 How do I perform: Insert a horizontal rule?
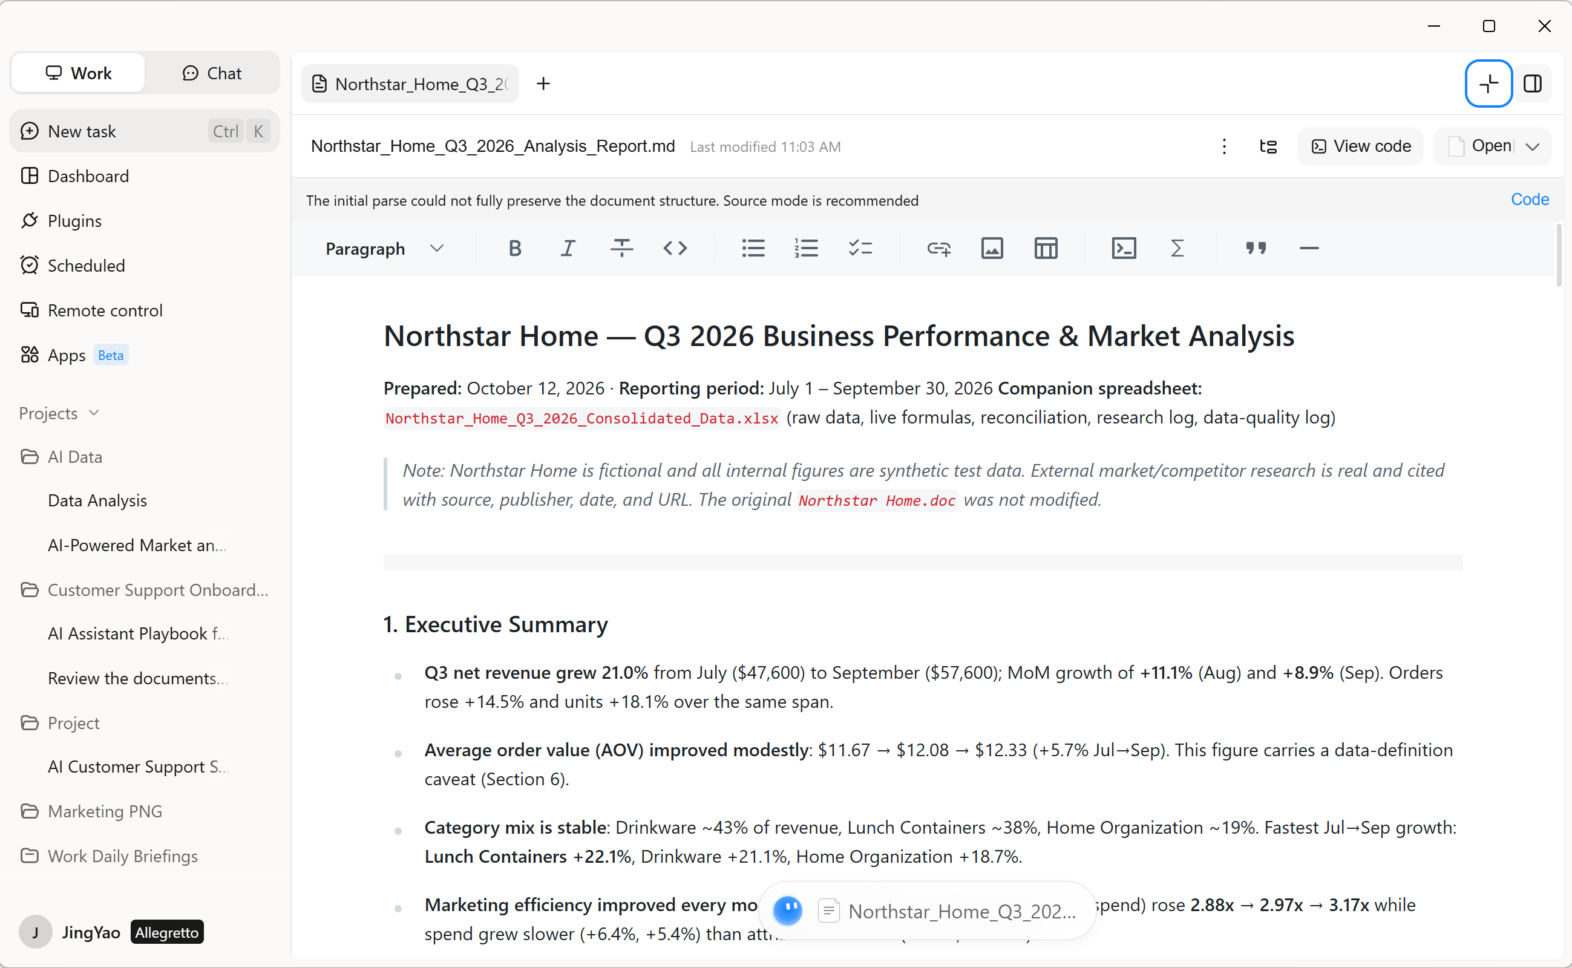click(1309, 249)
